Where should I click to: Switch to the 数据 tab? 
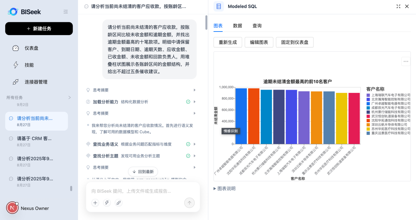[x=237, y=26]
